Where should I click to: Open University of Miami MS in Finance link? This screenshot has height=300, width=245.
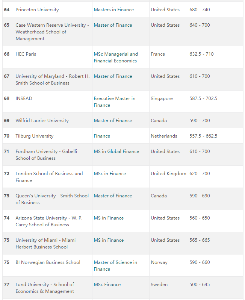pyautogui.click(x=109, y=240)
